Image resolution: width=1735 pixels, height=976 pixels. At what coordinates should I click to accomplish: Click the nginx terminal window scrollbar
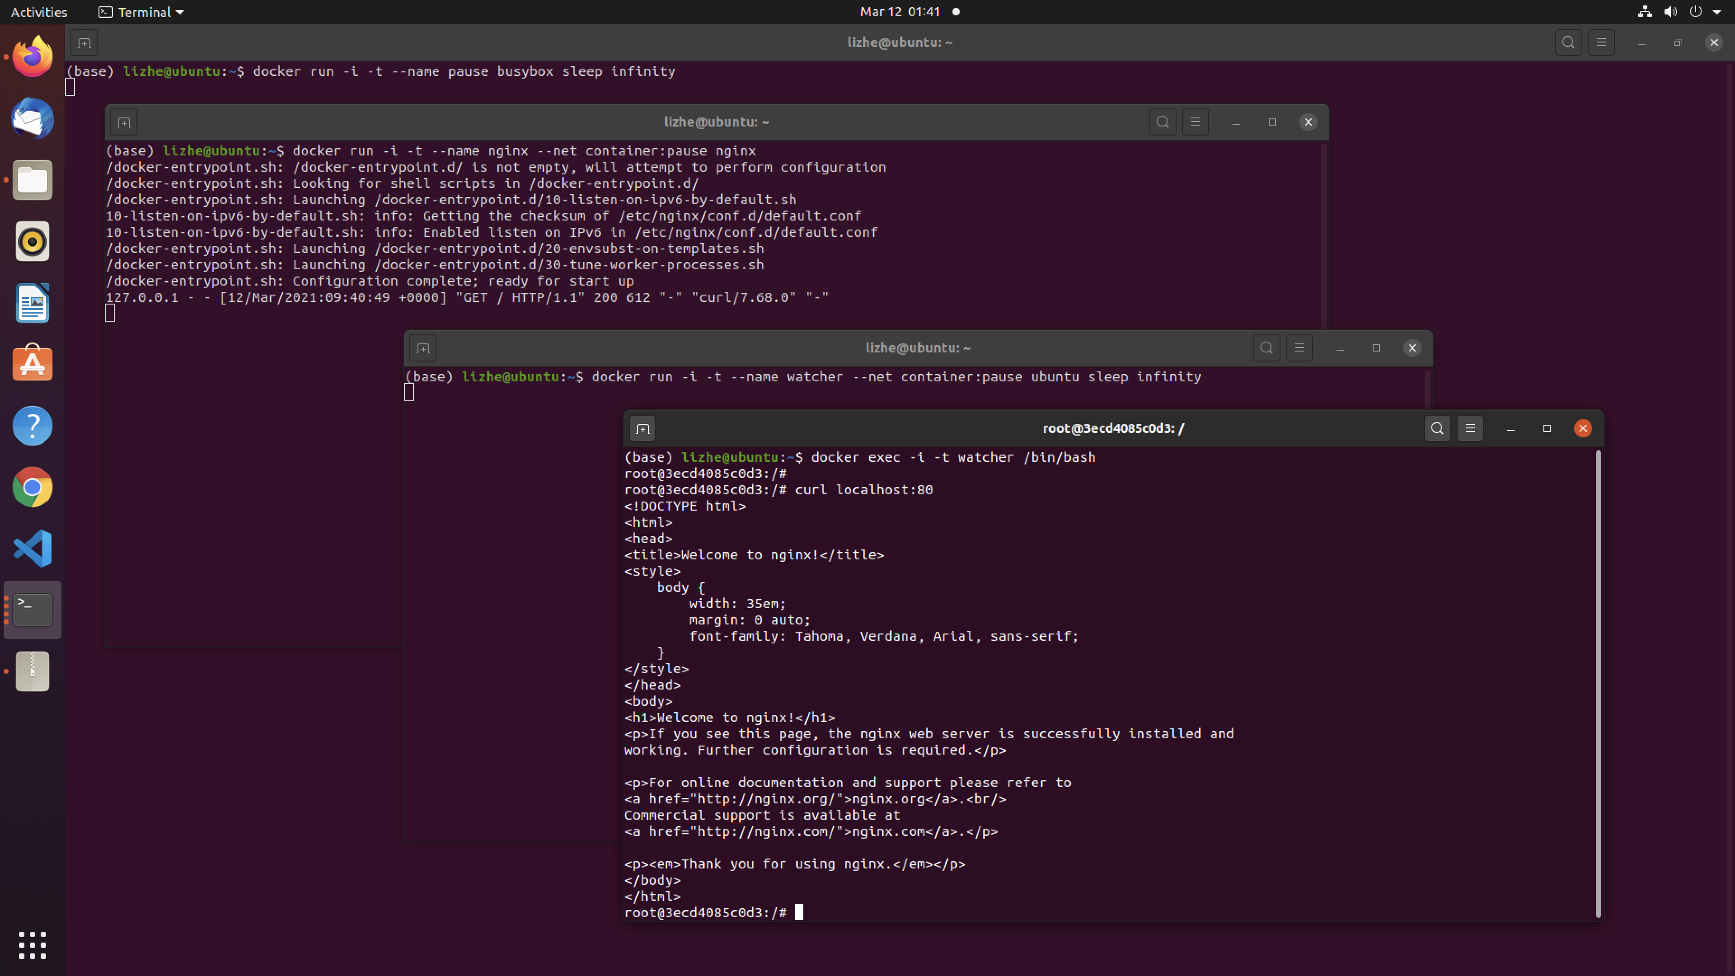pyautogui.click(x=1323, y=236)
